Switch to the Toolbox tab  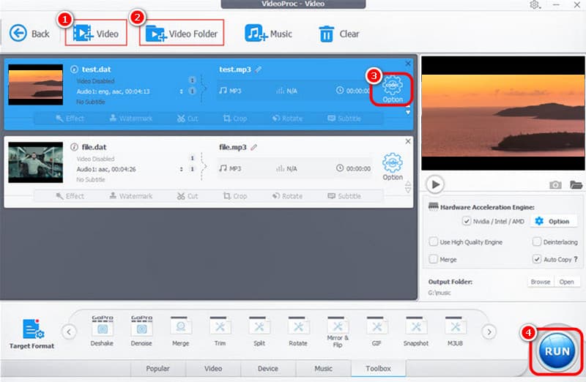click(x=378, y=369)
